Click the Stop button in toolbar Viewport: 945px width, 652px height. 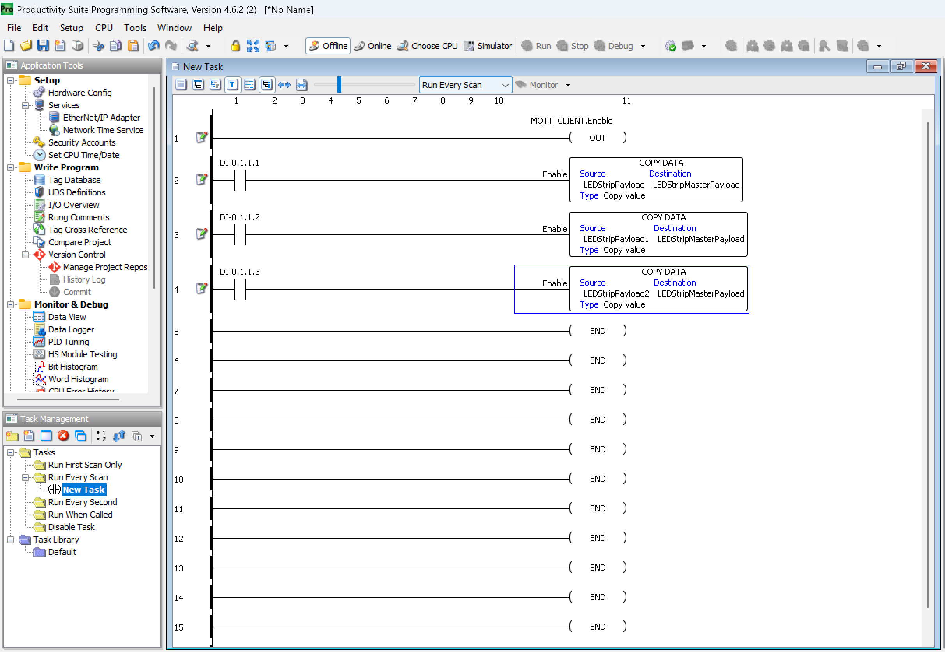pos(573,46)
